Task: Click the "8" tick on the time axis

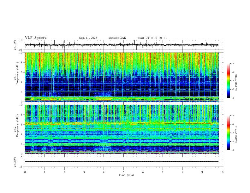Action: coord(182,172)
